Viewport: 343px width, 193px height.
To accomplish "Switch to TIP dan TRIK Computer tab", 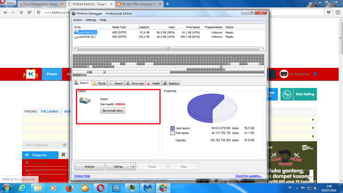I will [x=139, y=4].
